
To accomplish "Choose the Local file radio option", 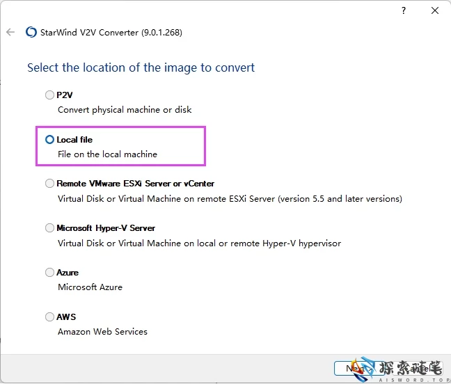I will 49,140.
